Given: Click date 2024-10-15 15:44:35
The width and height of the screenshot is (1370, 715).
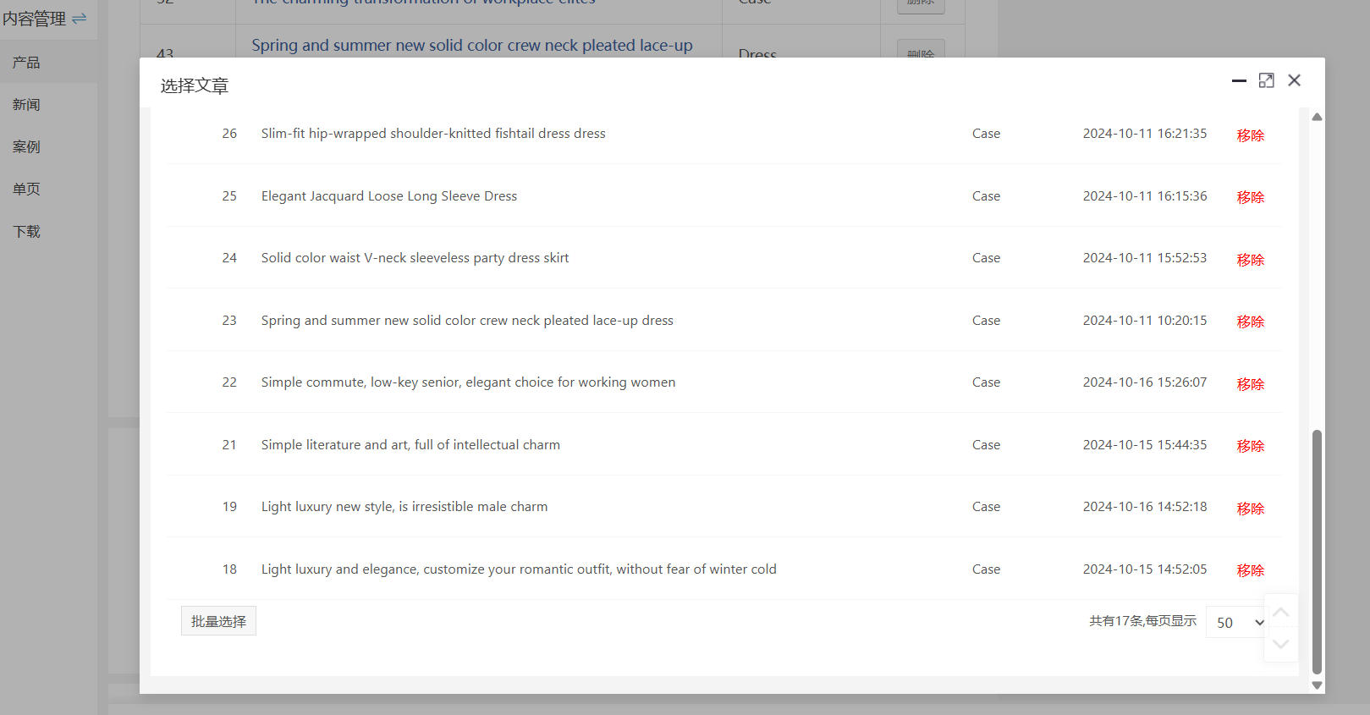Looking at the screenshot, I should (x=1145, y=445).
